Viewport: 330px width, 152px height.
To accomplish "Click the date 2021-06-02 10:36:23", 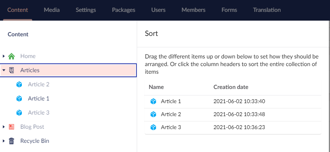I will (239, 128).
